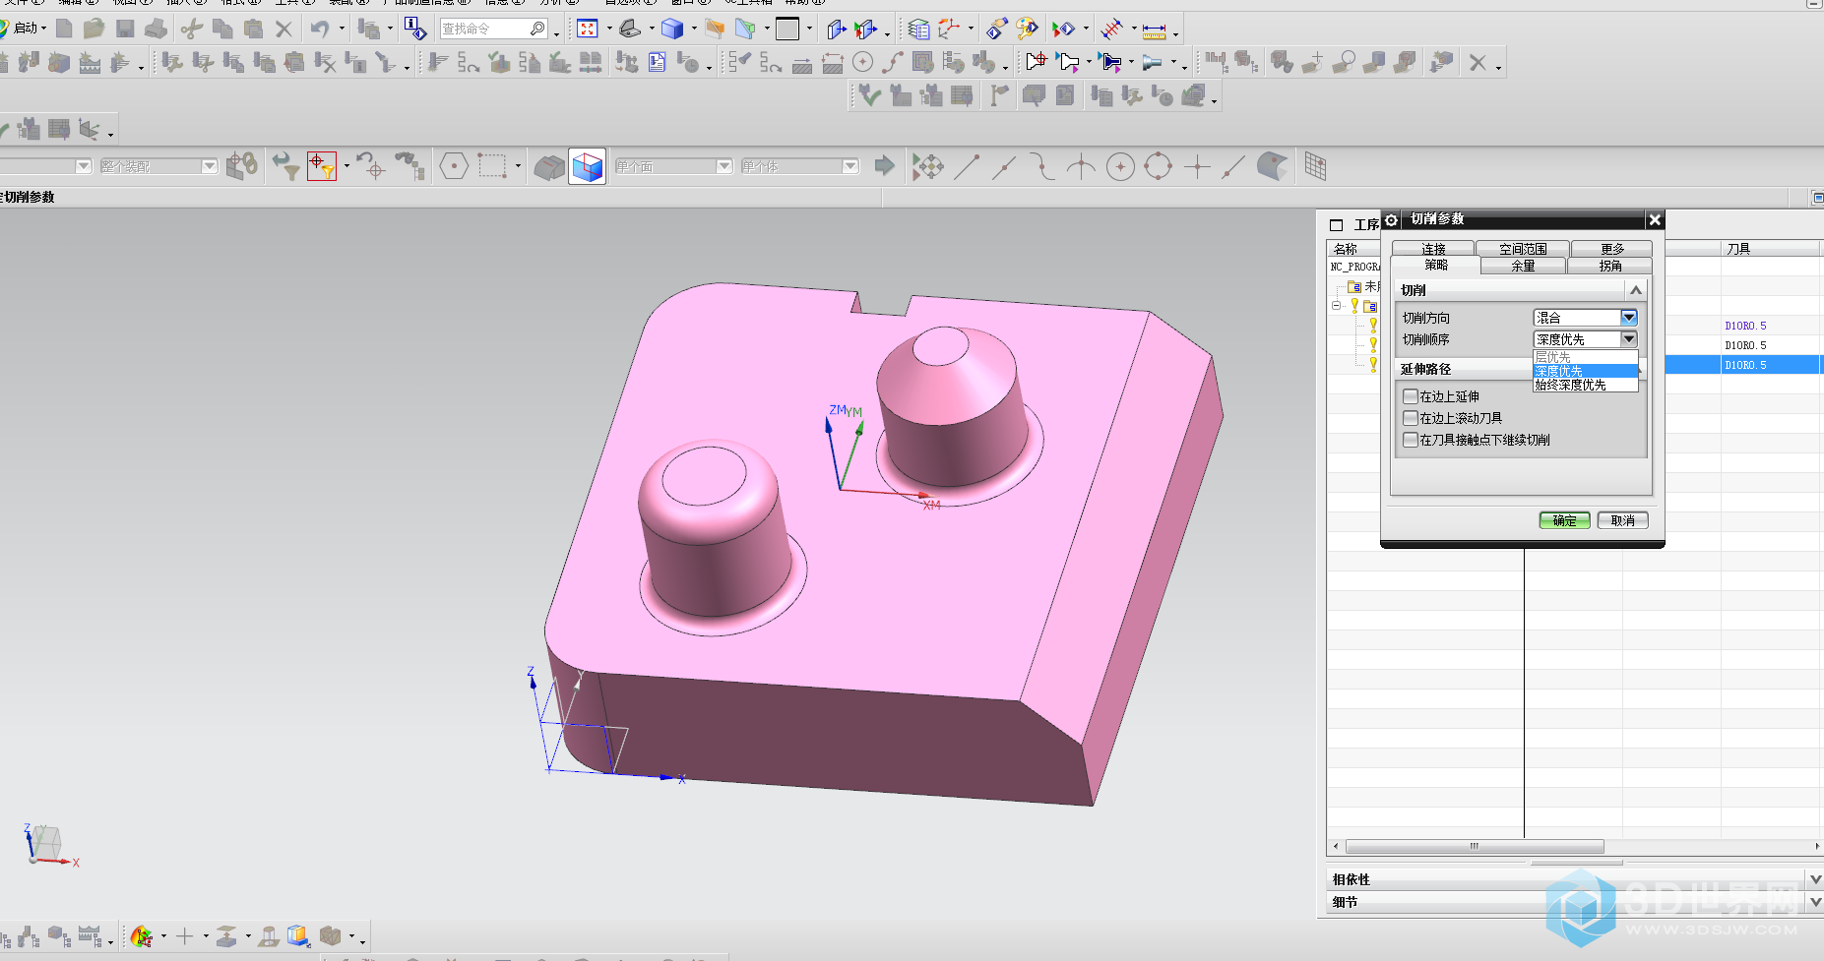Screen dimensions: 1824x961
Task: Toggle the checkbox next to 工序 header
Action: pyautogui.click(x=1336, y=225)
